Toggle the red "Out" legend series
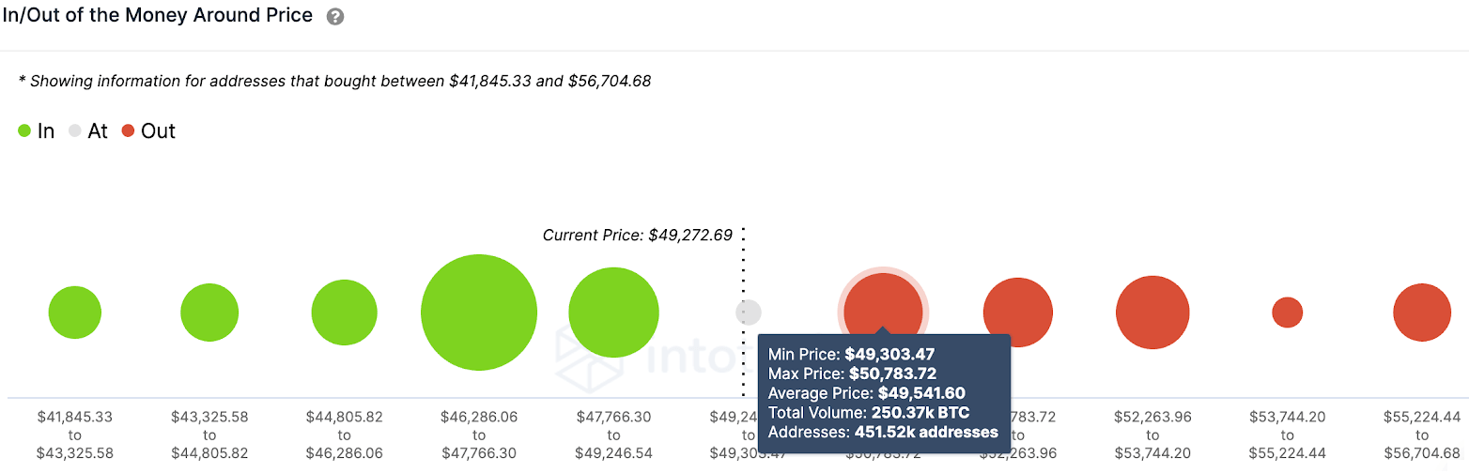 pyautogui.click(x=148, y=131)
